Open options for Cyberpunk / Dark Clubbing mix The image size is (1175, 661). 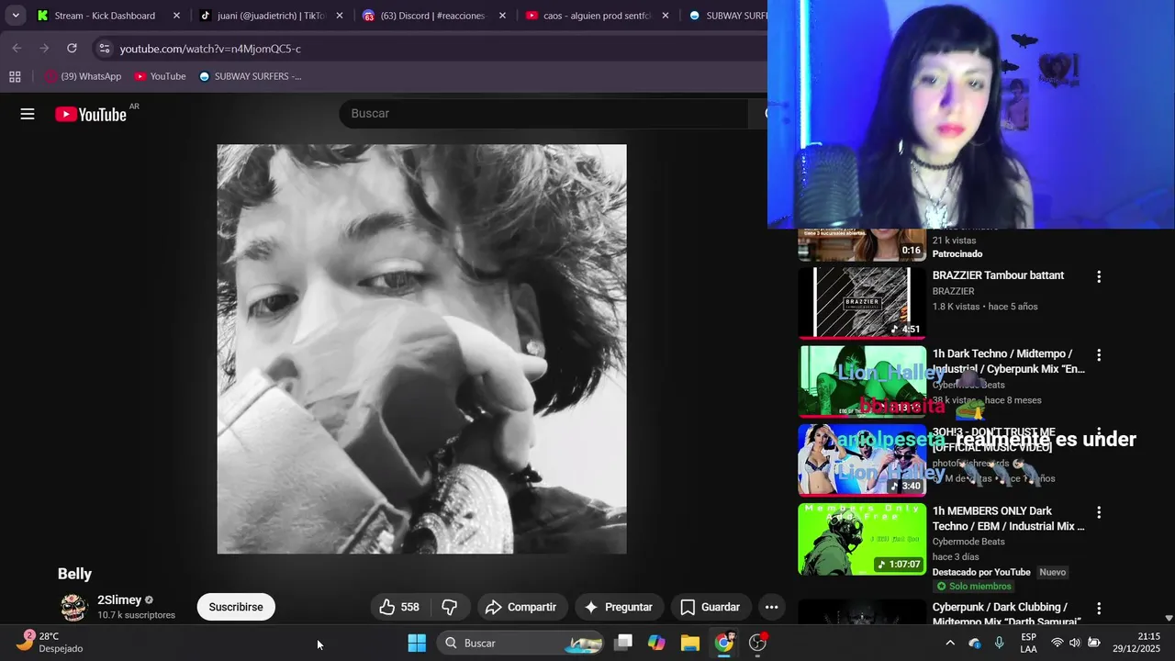(x=1099, y=608)
